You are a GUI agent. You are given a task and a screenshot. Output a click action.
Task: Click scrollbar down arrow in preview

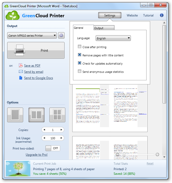[164, 157]
